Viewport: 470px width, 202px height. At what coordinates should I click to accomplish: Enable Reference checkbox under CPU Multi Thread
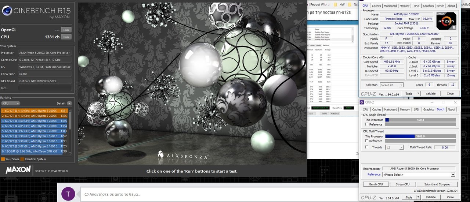coord(367,141)
